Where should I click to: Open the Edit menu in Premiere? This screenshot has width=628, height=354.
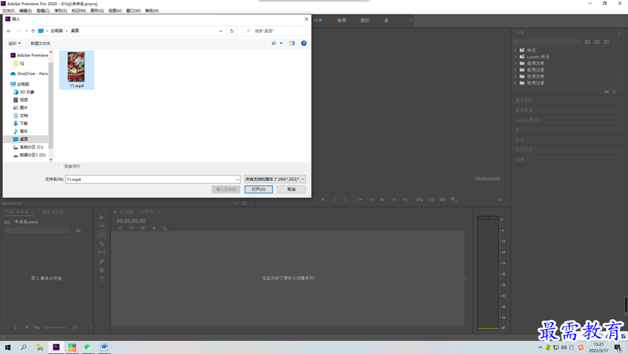click(25, 11)
